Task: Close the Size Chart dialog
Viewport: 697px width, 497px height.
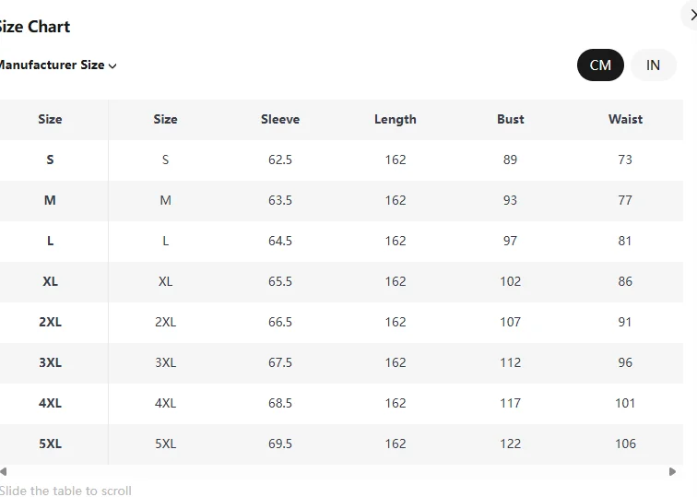Action: coord(691,15)
